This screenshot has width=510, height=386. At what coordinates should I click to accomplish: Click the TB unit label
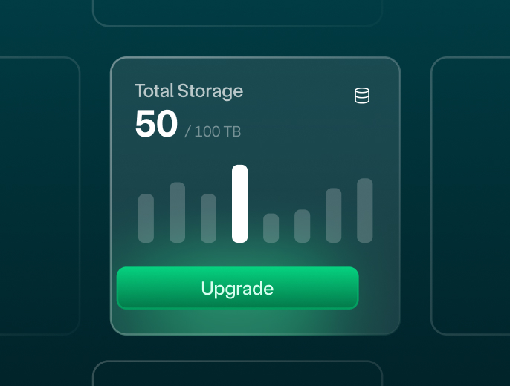tap(232, 132)
